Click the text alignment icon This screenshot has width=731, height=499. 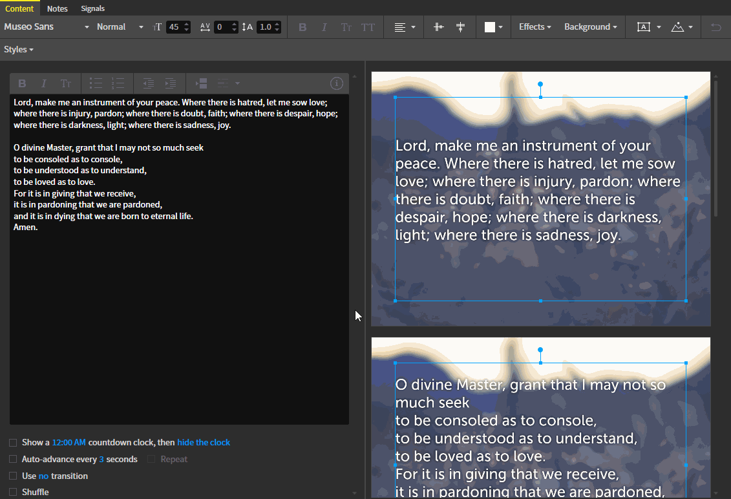(x=399, y=27)
